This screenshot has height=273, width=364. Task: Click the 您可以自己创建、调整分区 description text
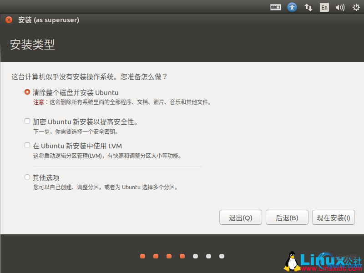(x=106, y=187)
